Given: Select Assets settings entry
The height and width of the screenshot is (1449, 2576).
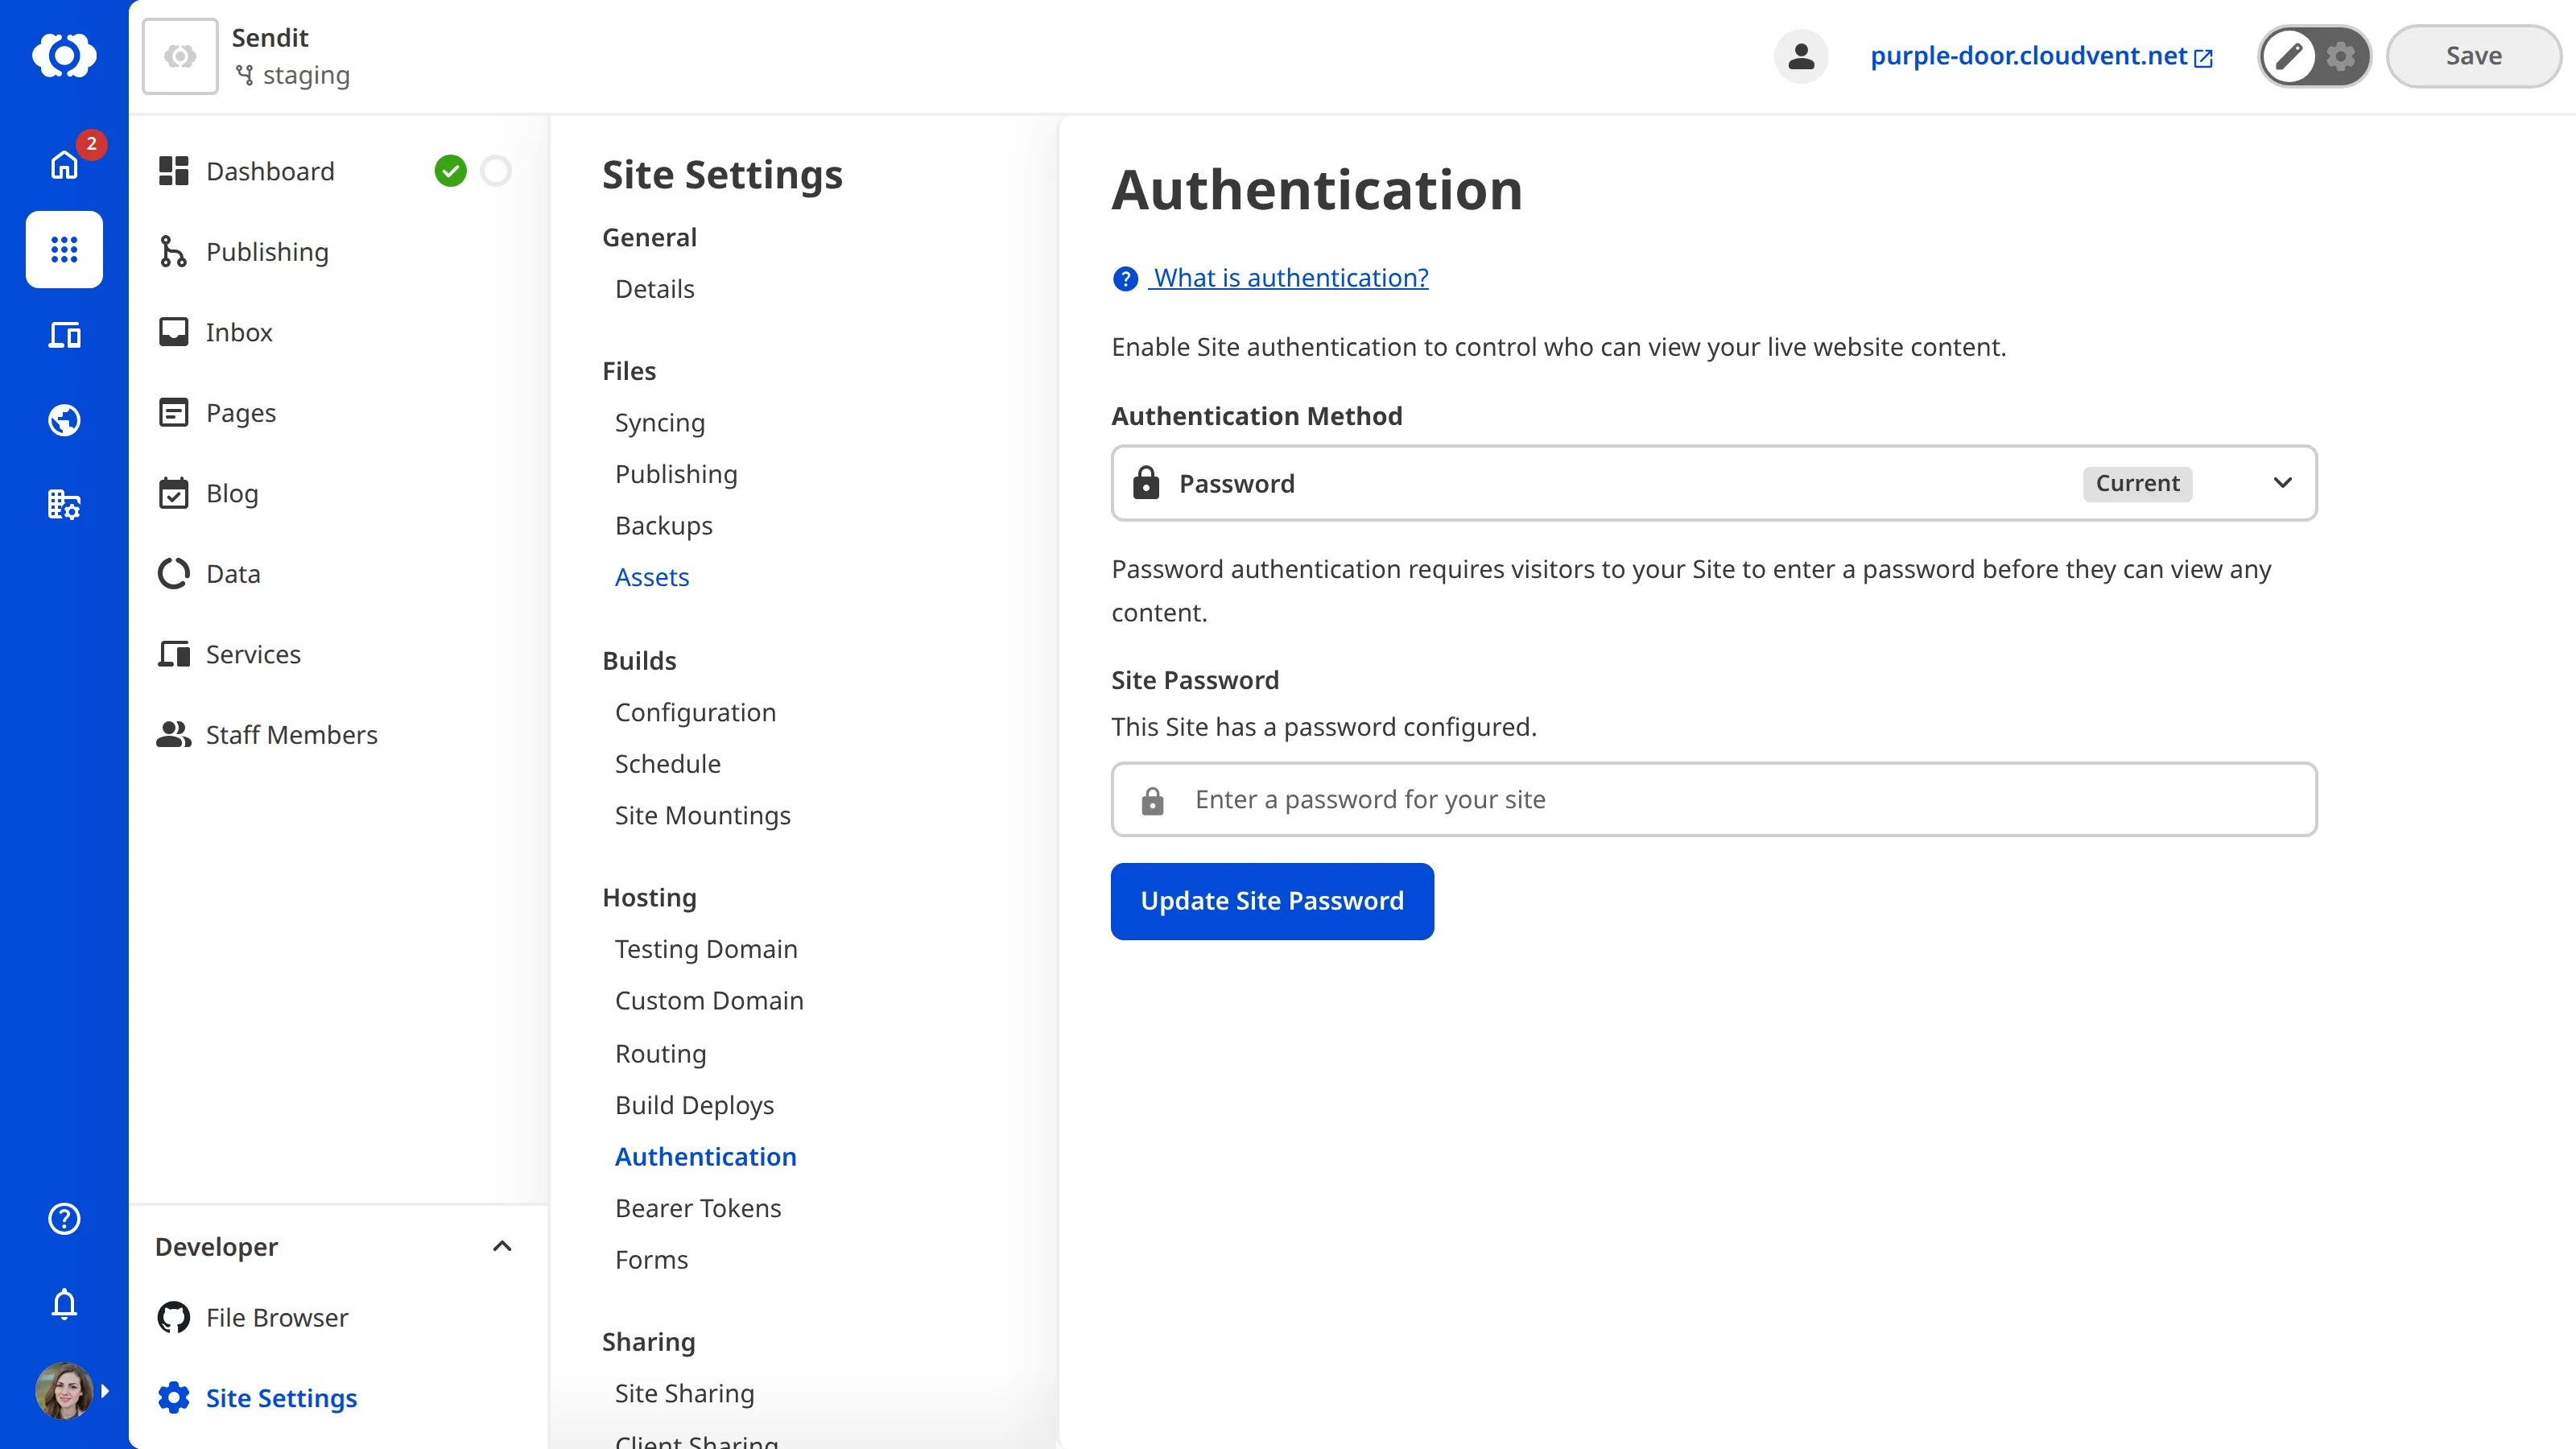Looking at the screenshot, I should tap(652, 577).
